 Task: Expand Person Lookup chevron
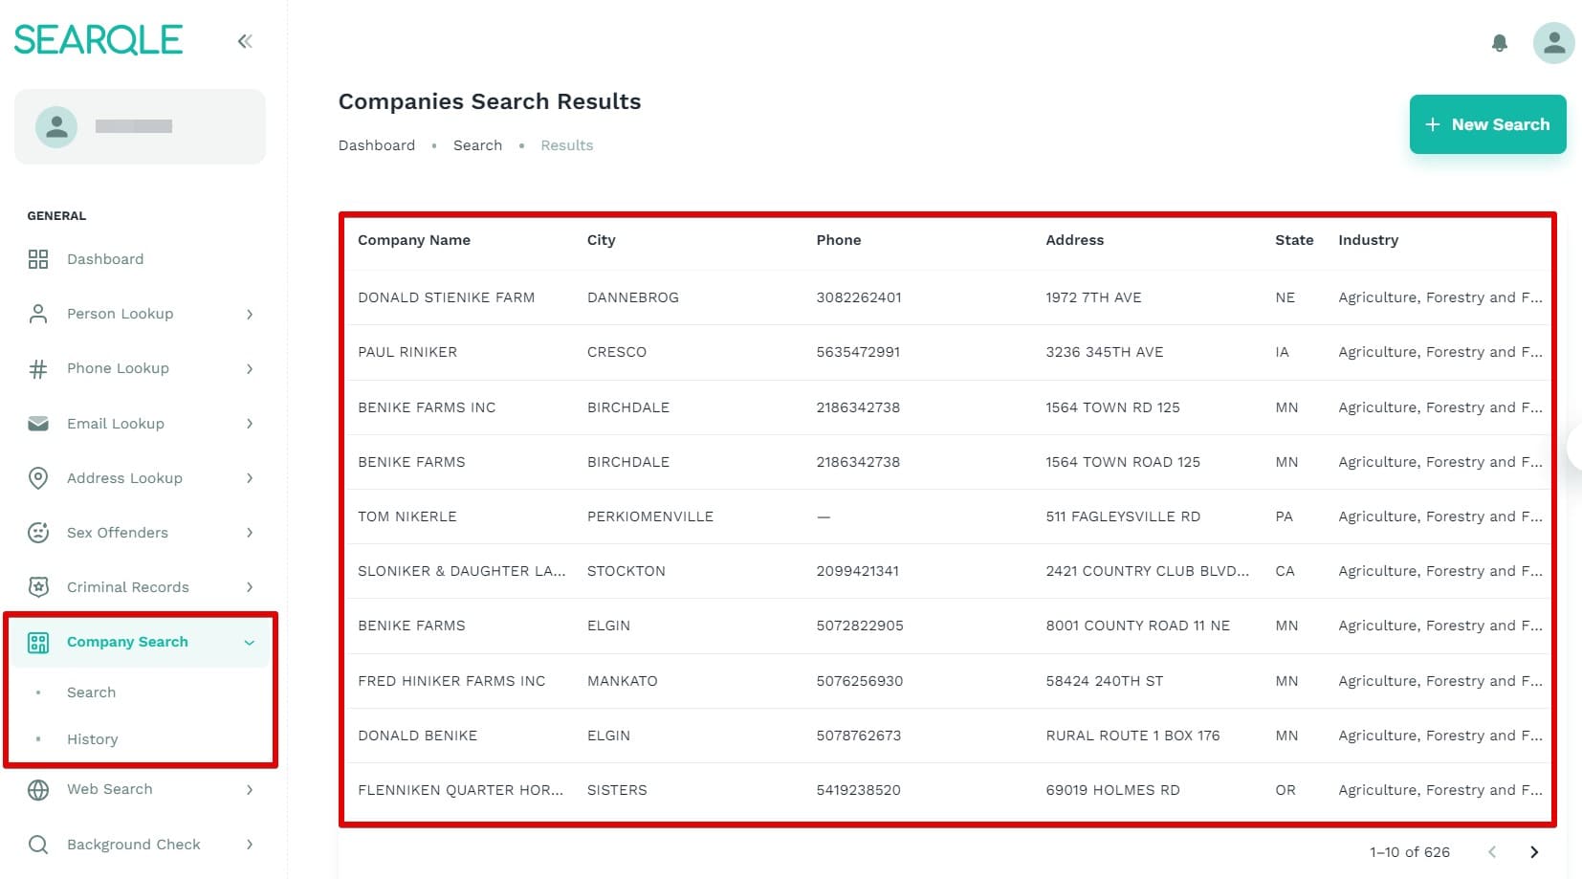(x=250, y=314)
